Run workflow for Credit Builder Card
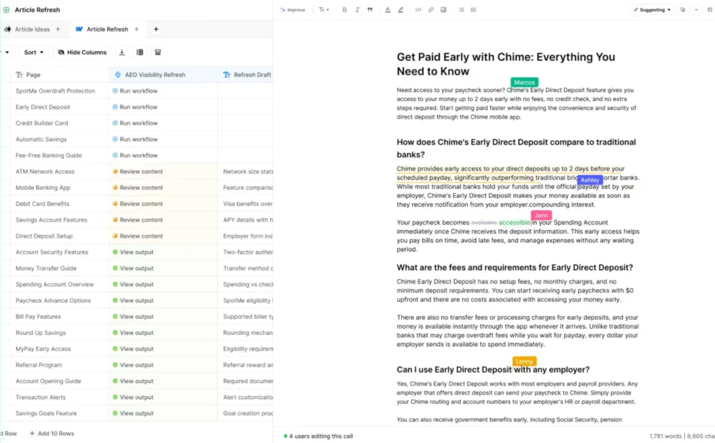 135,123
